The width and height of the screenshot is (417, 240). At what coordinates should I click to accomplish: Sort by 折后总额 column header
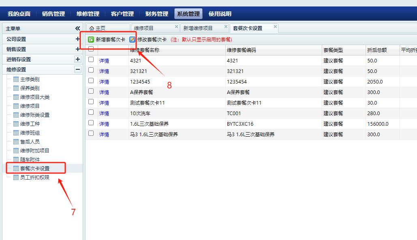click(x=377, y=50)
